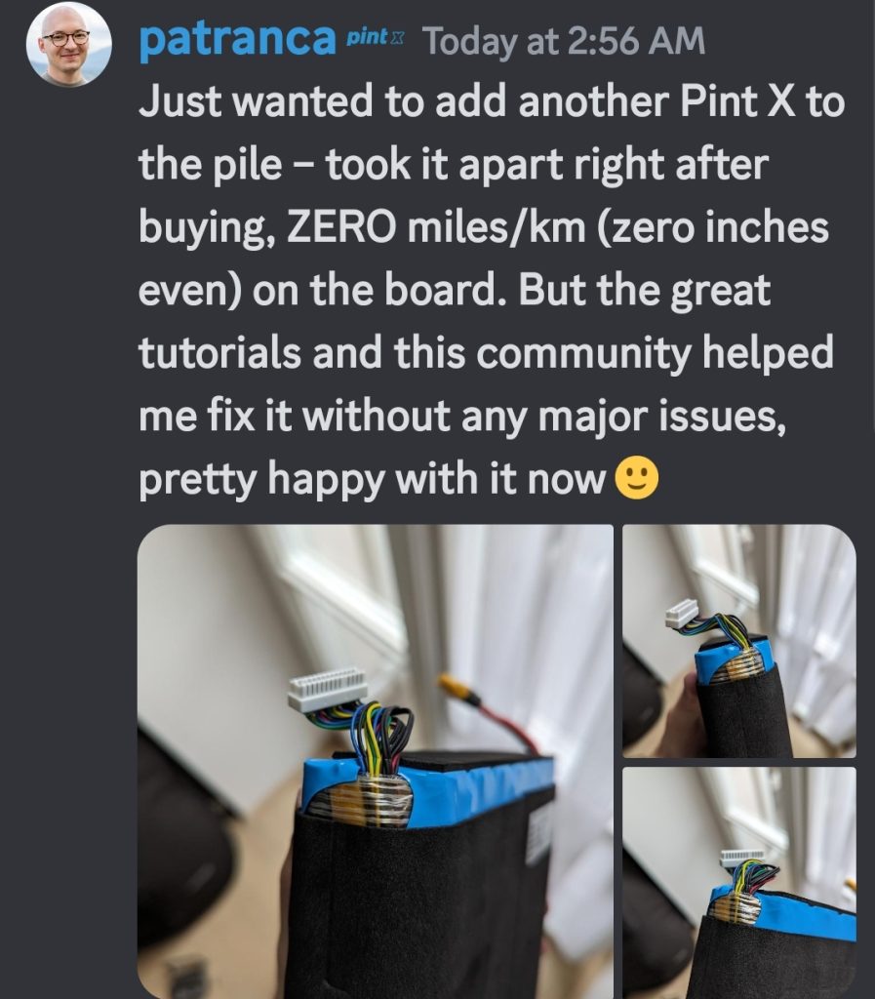Click the word ZERO in the message
The image size is (875, 999).
point(340,227)
